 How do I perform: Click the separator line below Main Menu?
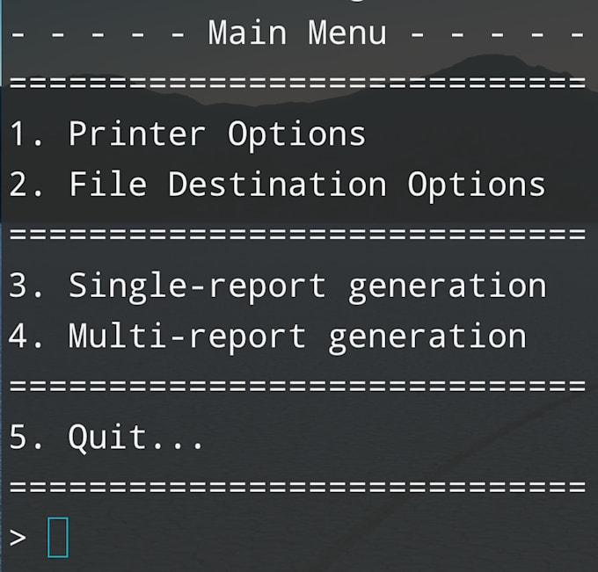[x=297, y=83]
